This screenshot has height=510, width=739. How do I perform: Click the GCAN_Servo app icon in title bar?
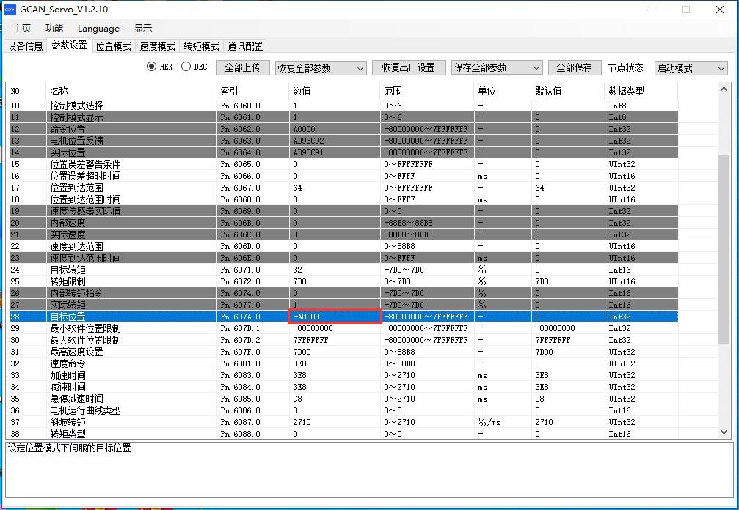coord(10,10)
